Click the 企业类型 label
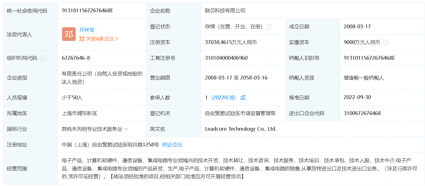The image size is (425, 186). click(x=17, y=78)
